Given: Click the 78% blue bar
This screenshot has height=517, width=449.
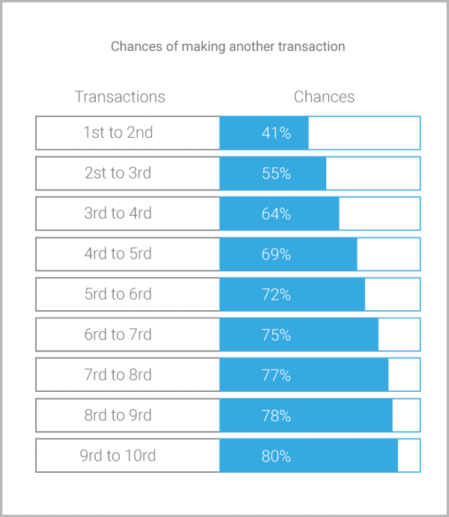Looking at the screenshot, I should [306, 415].
